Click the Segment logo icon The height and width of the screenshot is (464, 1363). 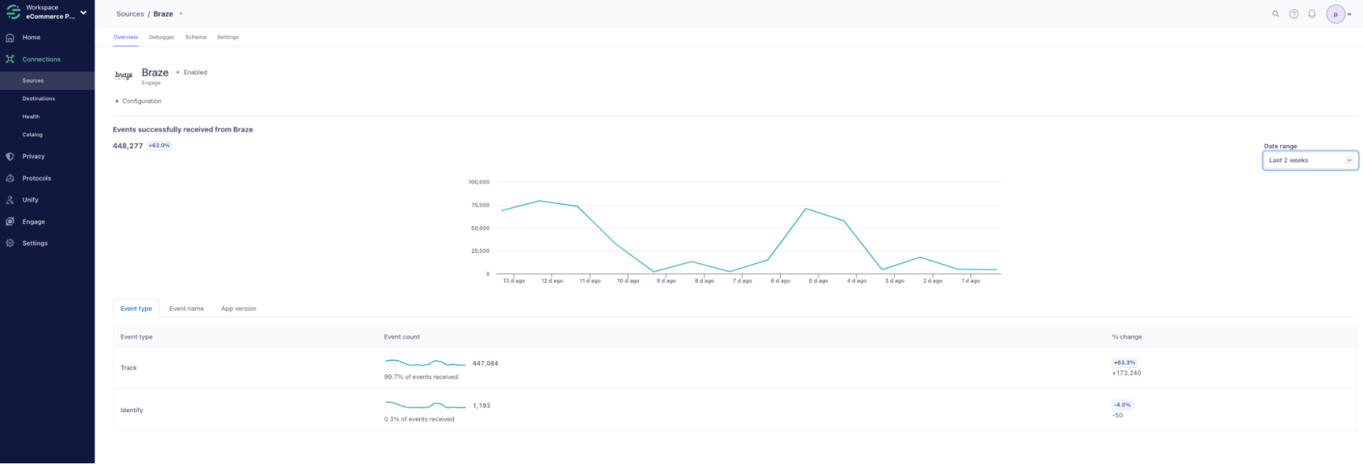click(x=13, y=12)
